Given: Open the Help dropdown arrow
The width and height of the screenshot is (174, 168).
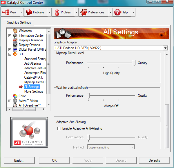Looking at the screenshot, I should (x=133, y=12).
